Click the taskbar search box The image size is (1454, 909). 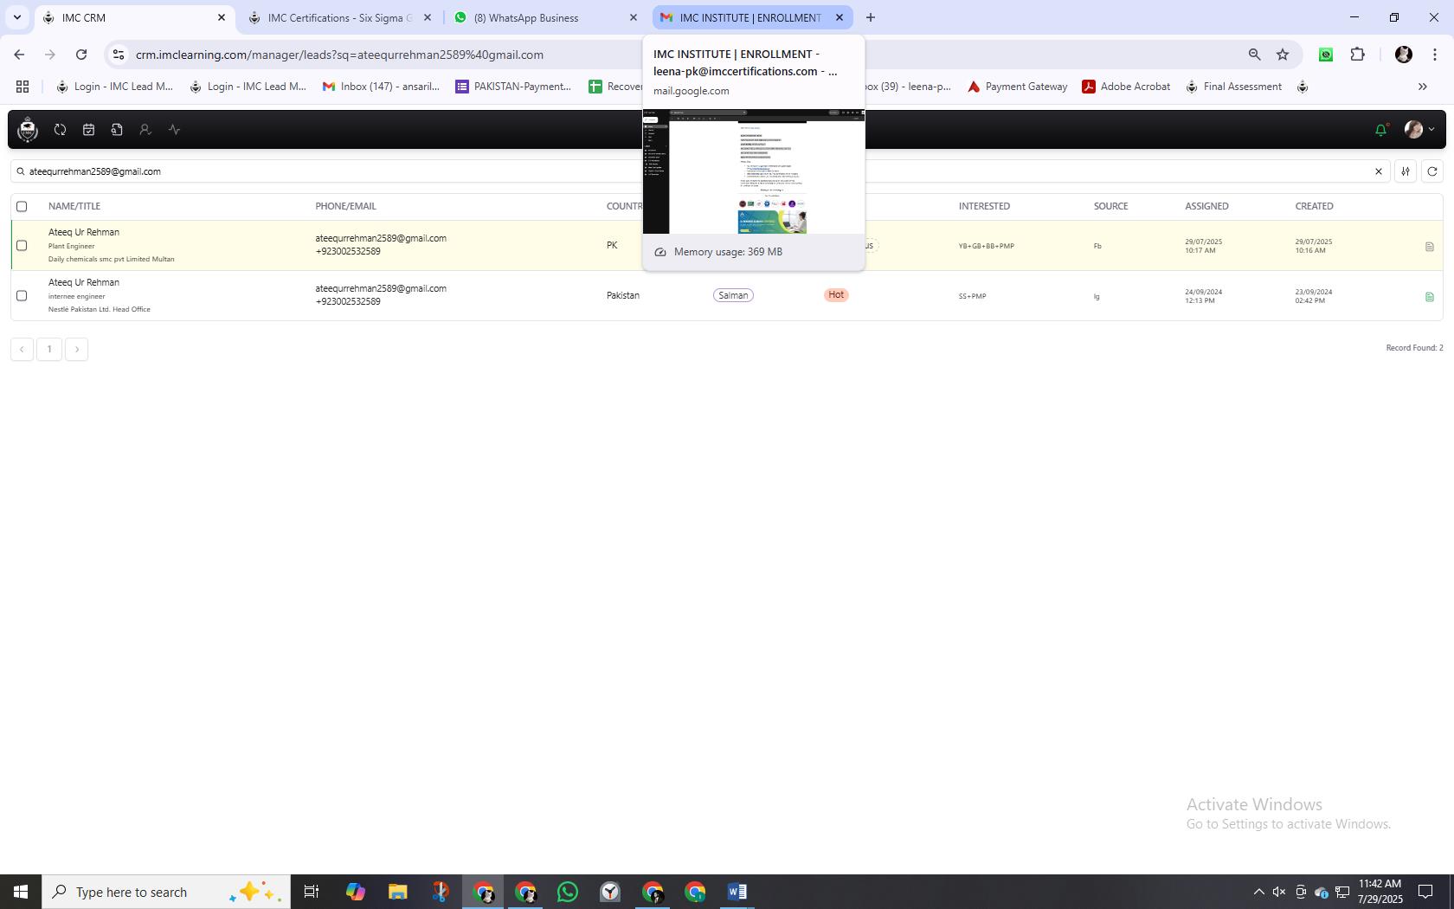point(166,892)
